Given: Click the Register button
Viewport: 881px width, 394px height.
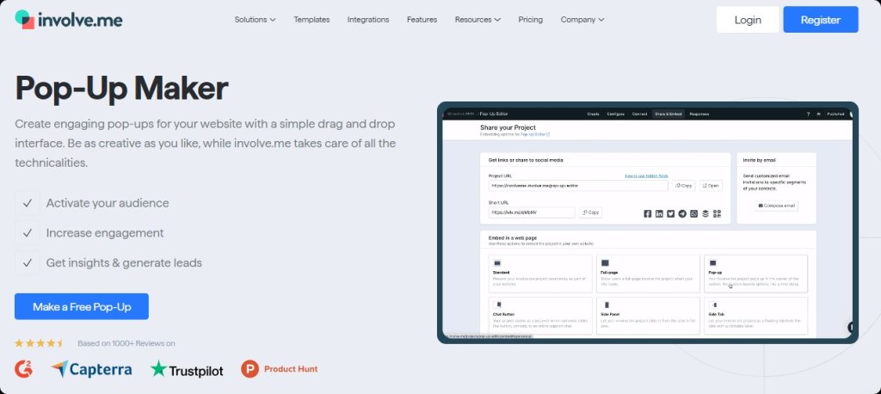Looking at the screenshot, I should (820, 20).
